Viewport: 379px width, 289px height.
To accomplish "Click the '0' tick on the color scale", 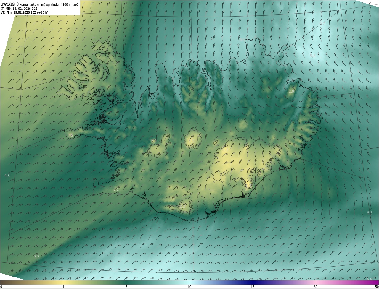I will (1, 287).
